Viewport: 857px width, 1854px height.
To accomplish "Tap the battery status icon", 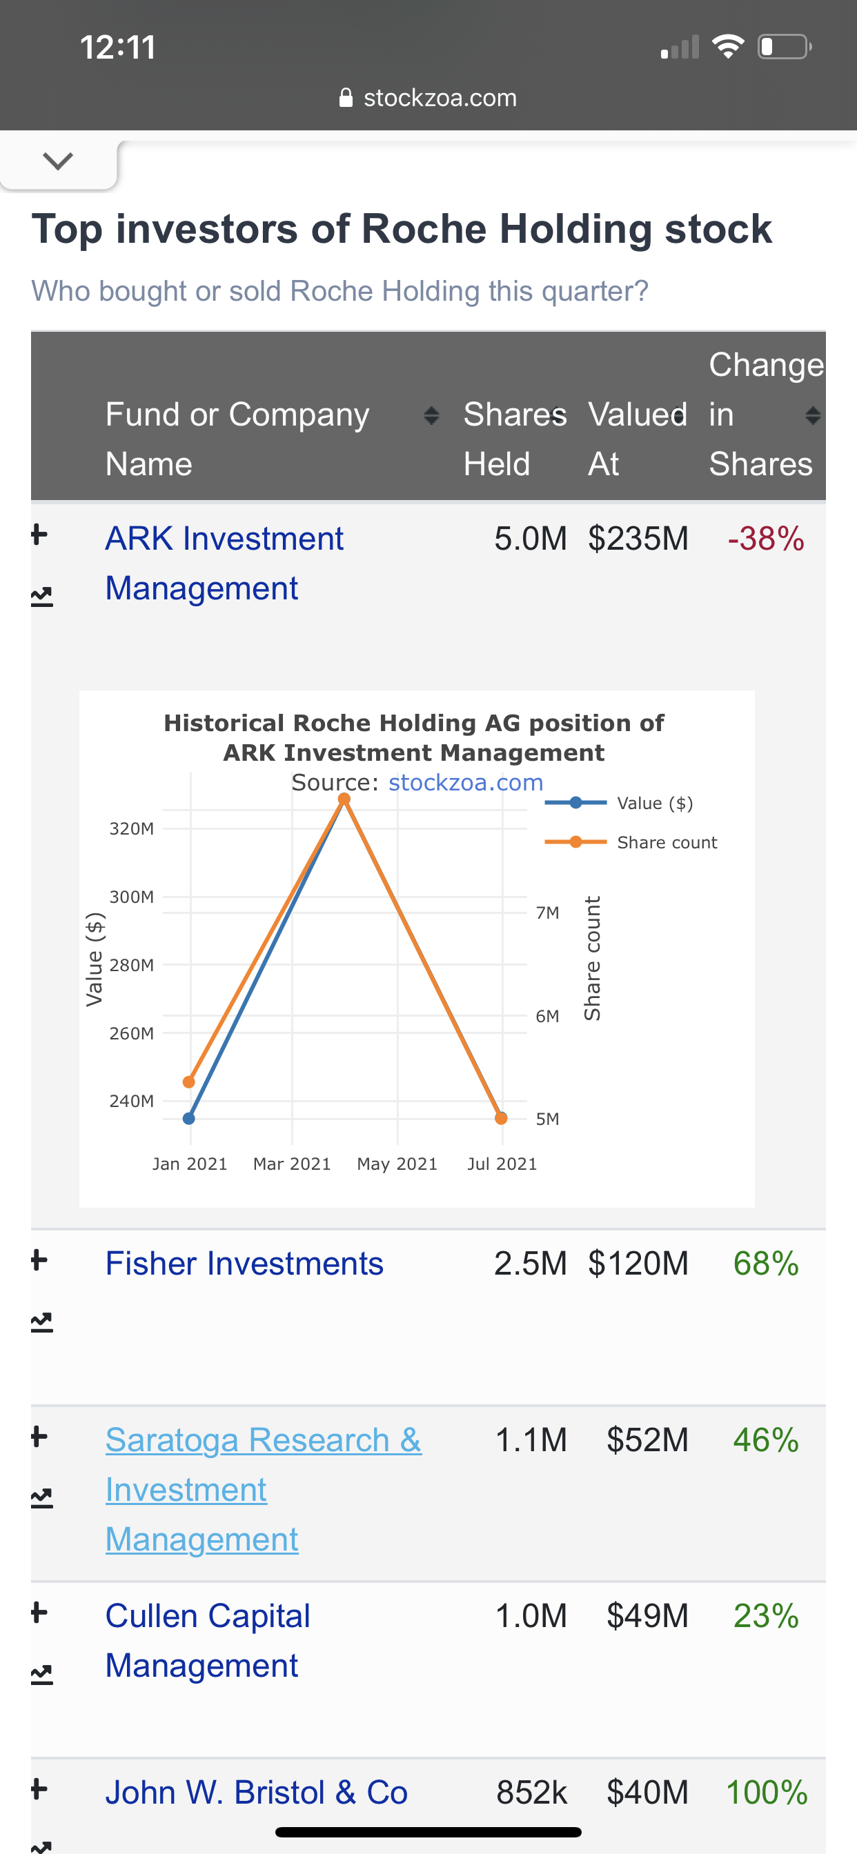I will coord(785,47).
